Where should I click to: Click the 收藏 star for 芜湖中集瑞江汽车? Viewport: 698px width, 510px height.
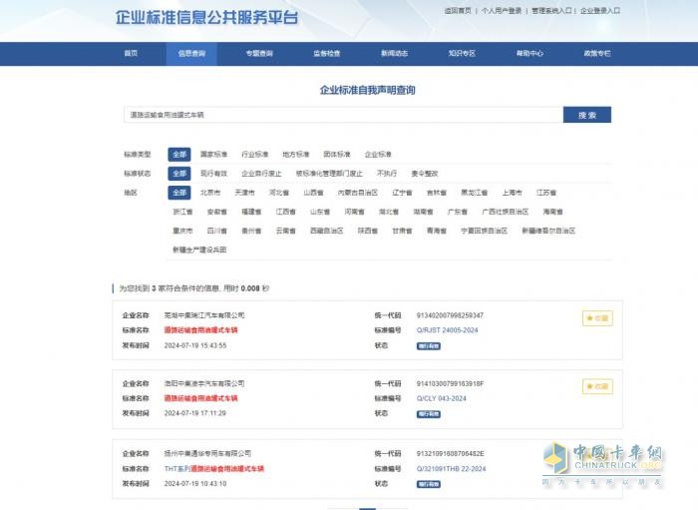click(597, 318)
